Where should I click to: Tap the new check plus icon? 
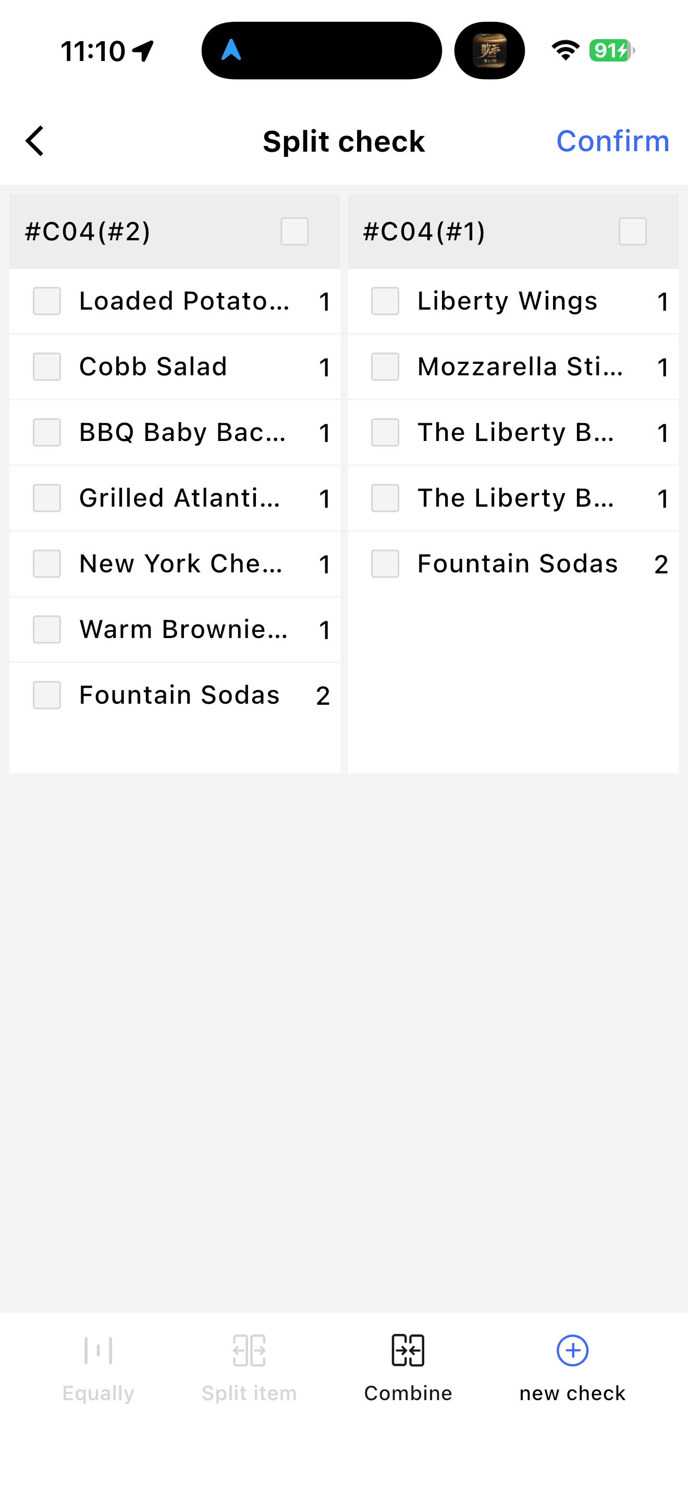pyautogui.click(x=572, y=1351)
